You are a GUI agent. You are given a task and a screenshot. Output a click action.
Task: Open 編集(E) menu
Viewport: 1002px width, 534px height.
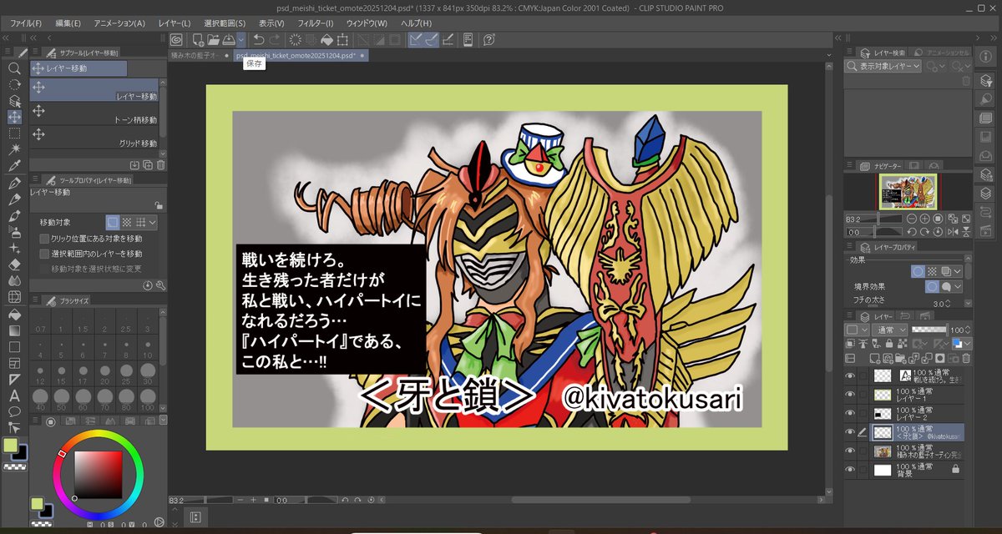tap(68, 23)
